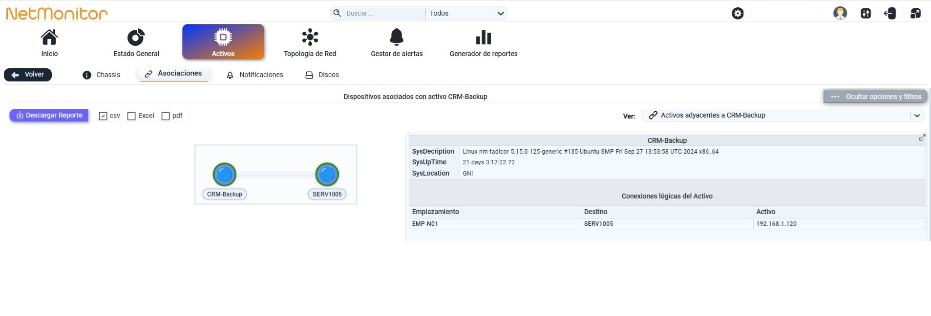Click Ocultar opciones y filtros button
The width and height of the screenshot is (931, 316).
[875, 97]
